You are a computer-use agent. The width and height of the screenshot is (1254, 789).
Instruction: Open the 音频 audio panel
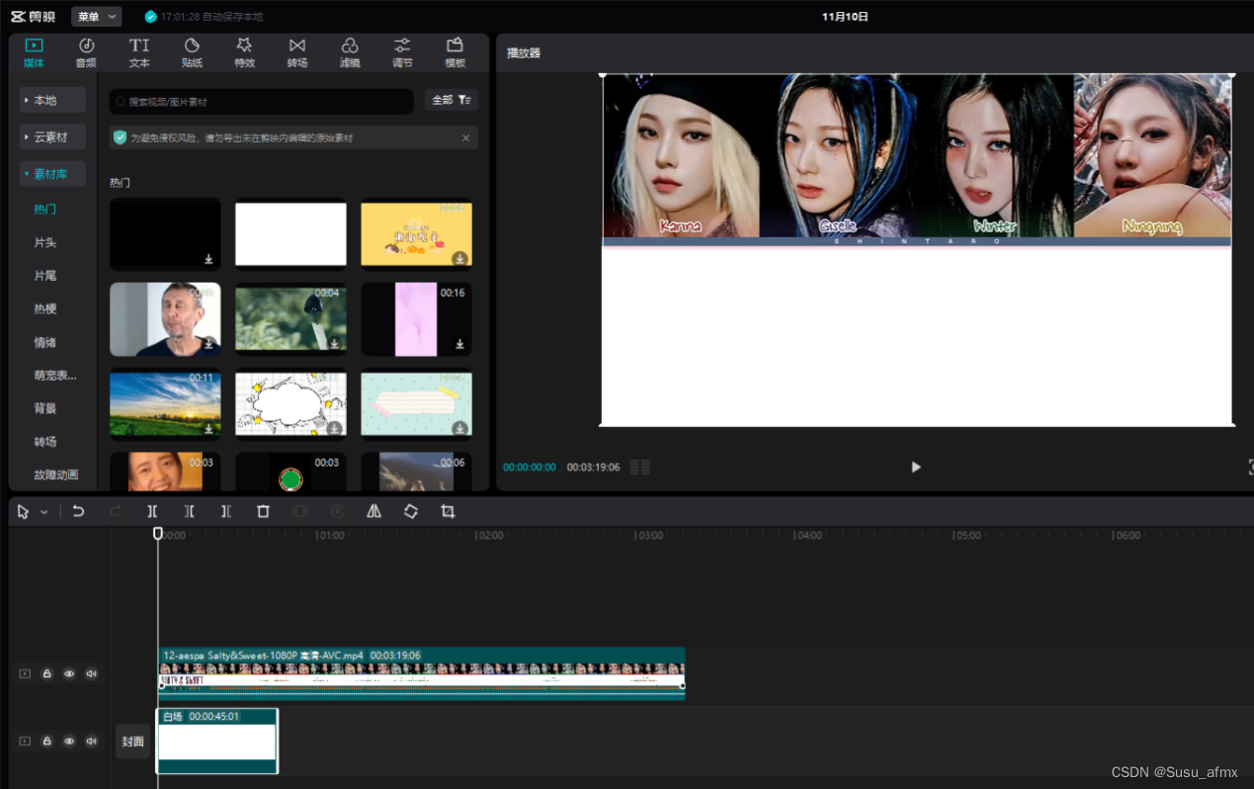pos(86,52)
